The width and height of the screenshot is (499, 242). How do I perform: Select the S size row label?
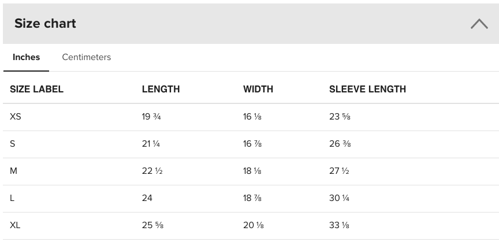pyautogui.click(x=13, y=144)
